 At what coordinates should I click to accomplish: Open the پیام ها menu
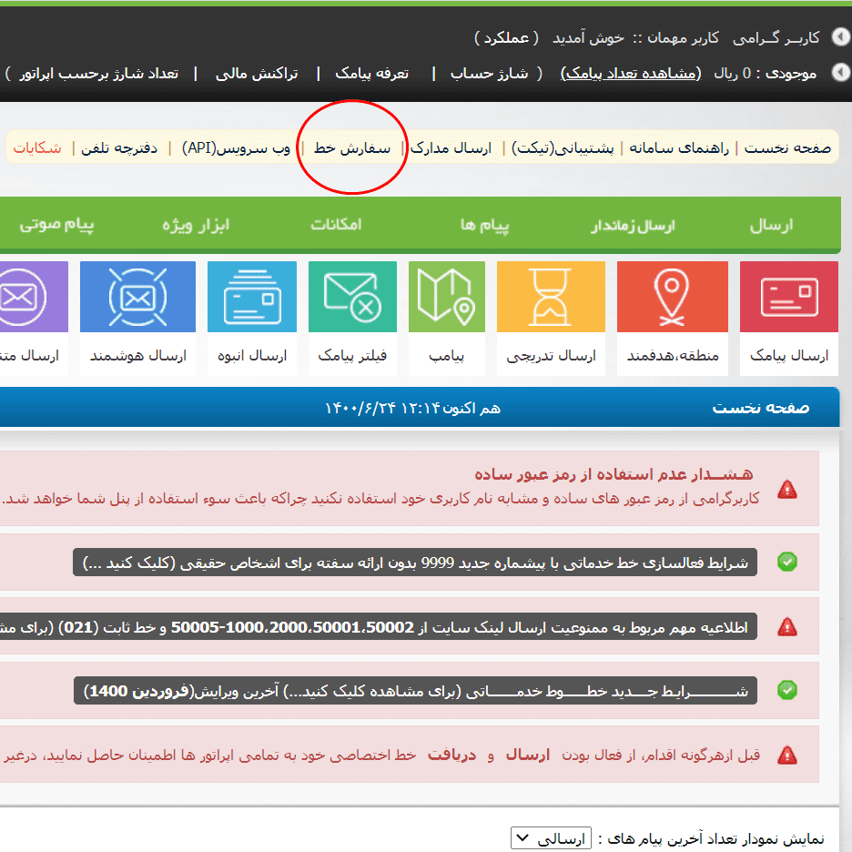click(x=484, y=225)
